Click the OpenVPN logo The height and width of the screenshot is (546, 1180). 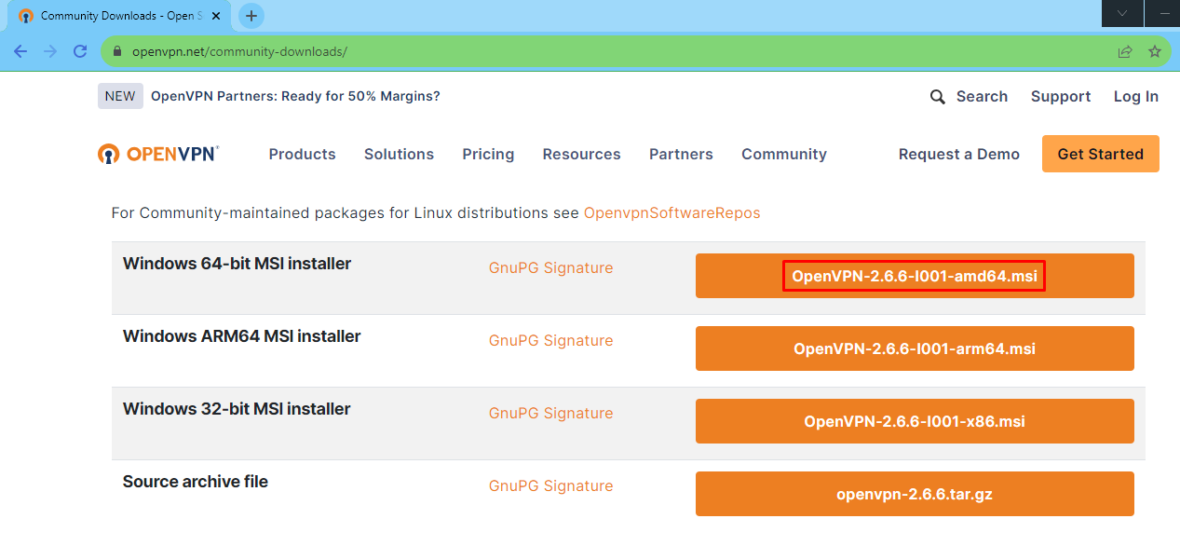click(x=158, y=154)
